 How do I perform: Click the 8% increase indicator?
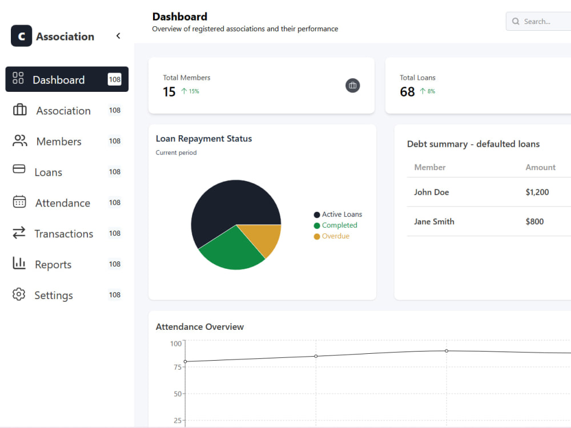(427, 91)
